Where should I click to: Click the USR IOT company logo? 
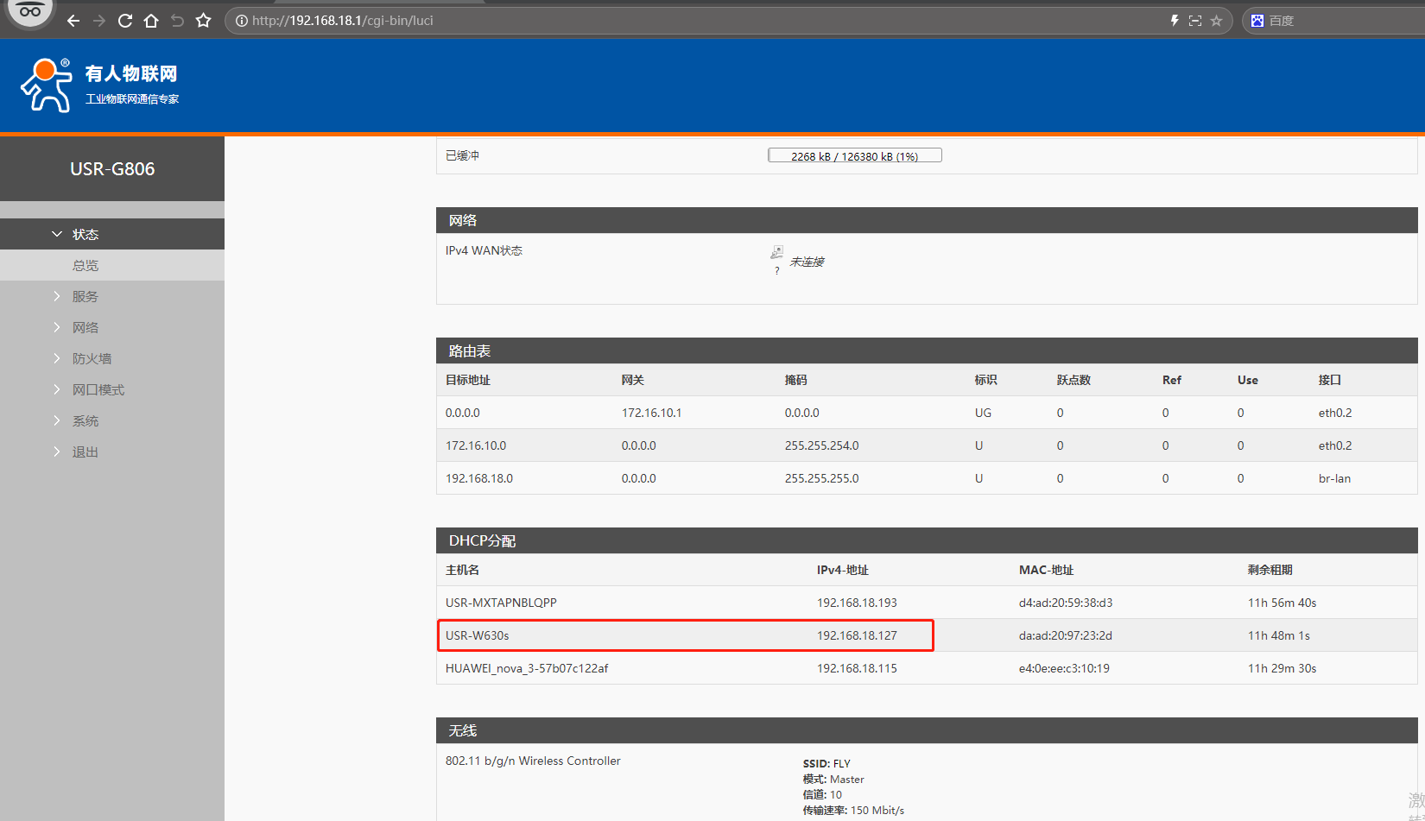[99, 85]
